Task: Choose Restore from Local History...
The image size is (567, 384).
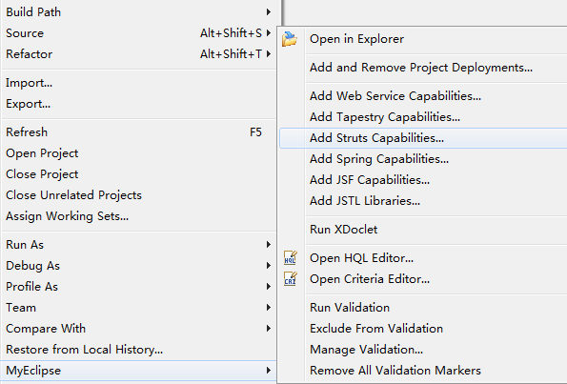Action: (x=139, y=350)
